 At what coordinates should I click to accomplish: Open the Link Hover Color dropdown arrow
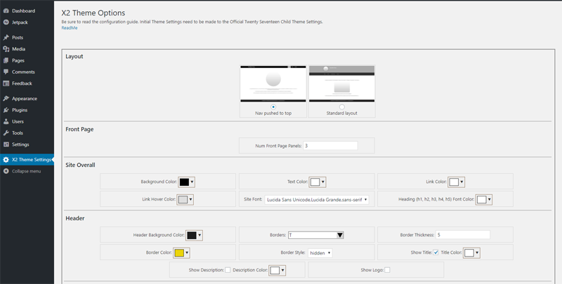click(x=190, y=199)
